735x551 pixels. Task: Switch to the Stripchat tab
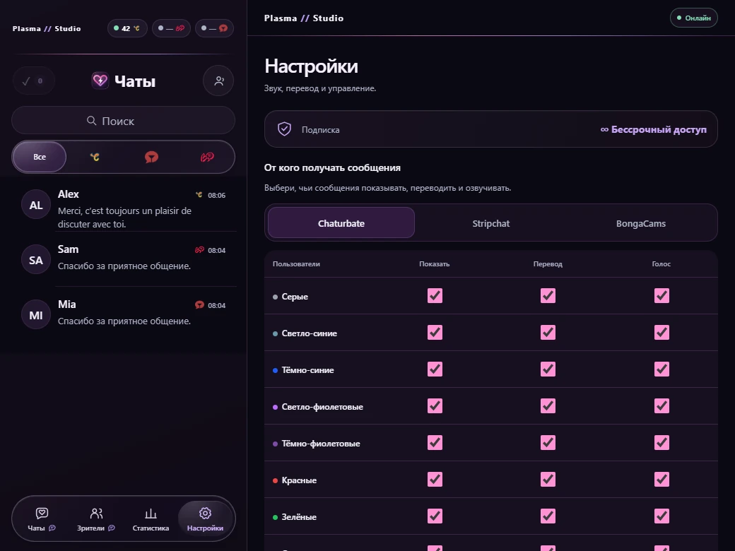pyautogui.click(x=490, y=223)
